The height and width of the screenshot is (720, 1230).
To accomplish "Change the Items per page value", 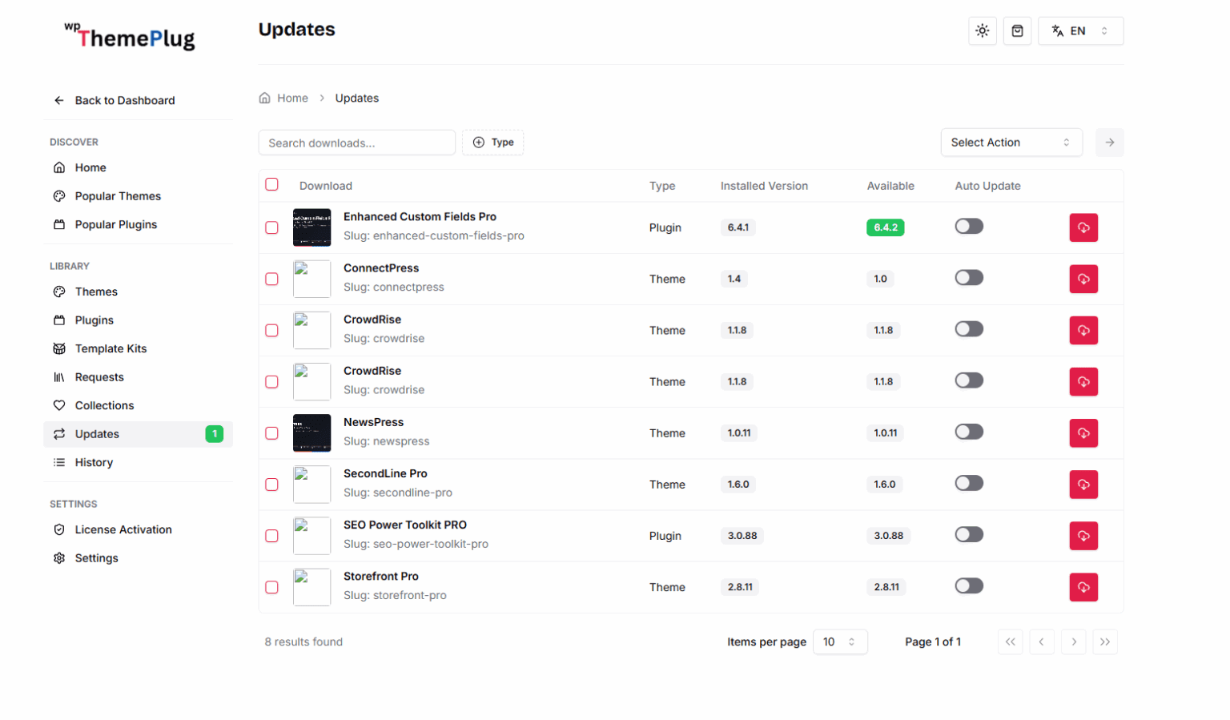I will (x=839, y=642).
